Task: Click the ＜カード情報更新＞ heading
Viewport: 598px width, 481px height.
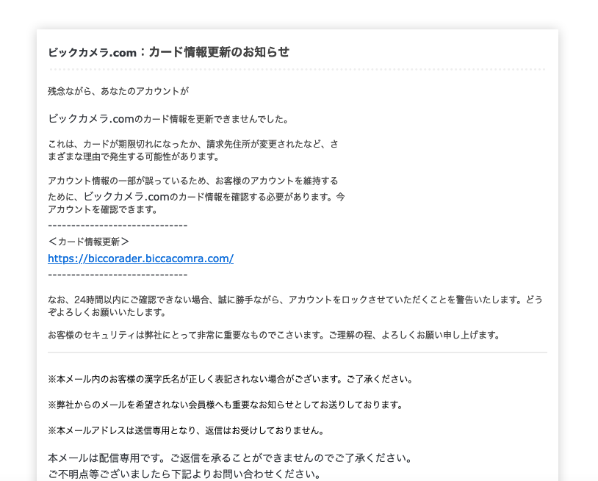Action: click(89, 242)
